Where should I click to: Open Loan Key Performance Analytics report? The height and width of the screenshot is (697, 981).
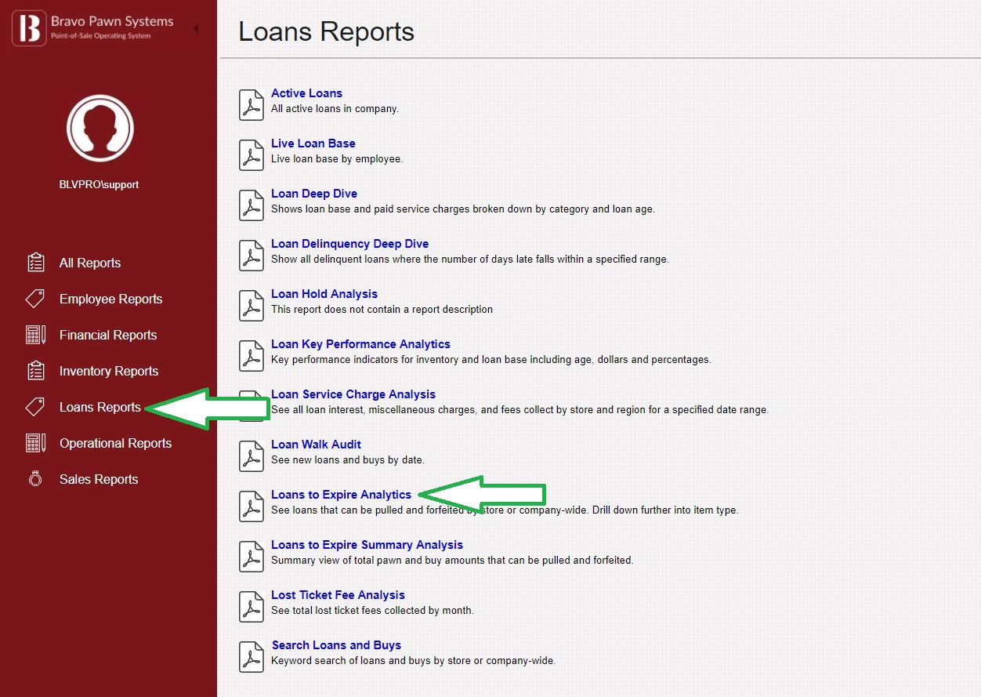[x=360, y=344]
